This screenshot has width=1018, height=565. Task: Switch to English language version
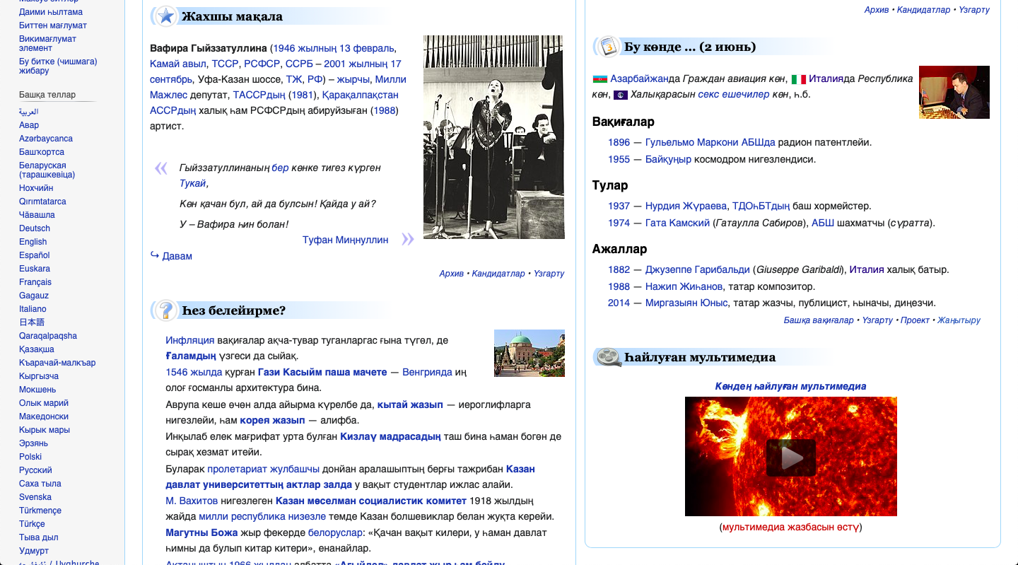click(33, 242)
